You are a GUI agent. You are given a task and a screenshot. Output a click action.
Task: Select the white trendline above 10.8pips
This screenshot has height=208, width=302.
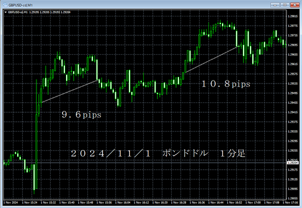212,59
